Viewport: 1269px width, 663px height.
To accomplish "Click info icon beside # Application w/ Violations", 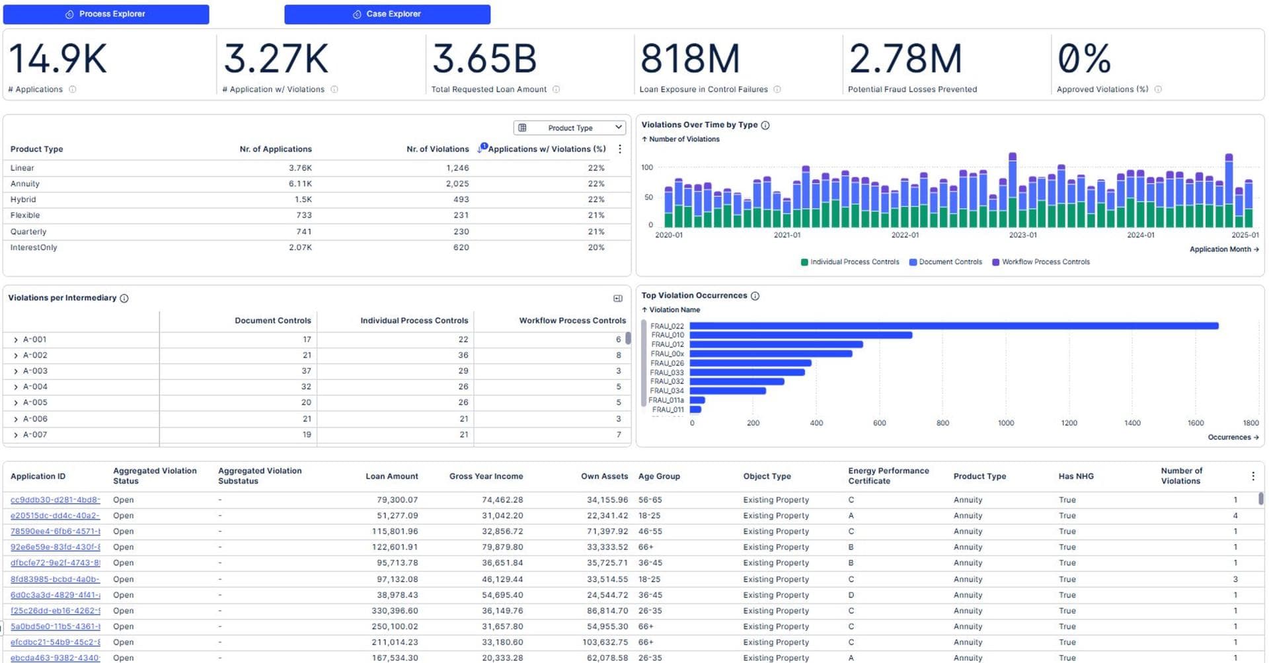I will click(x=334, y=89).
